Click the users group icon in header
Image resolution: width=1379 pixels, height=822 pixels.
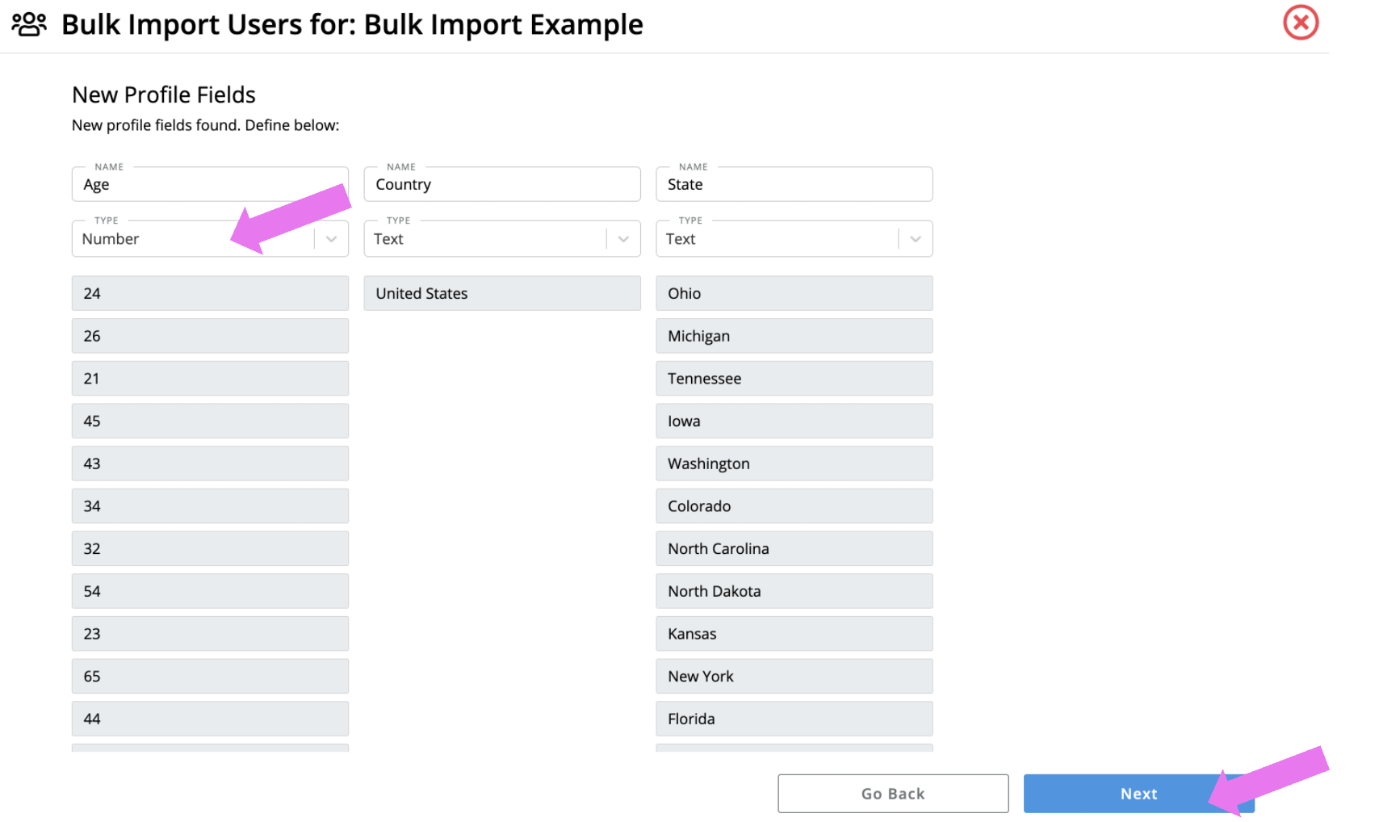click(x=29, y=24)
